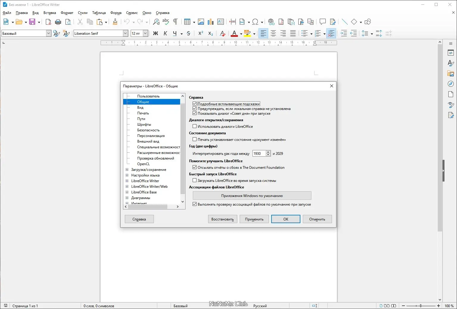Toggle formatting marks pilcrow icon
Screen dimensions: 457x309
176,22
